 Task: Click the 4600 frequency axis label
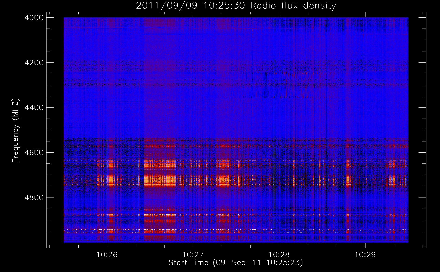(x=34, y=153)
